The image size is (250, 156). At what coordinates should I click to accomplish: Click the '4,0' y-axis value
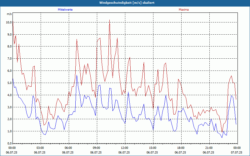click(x=9, y=95)
